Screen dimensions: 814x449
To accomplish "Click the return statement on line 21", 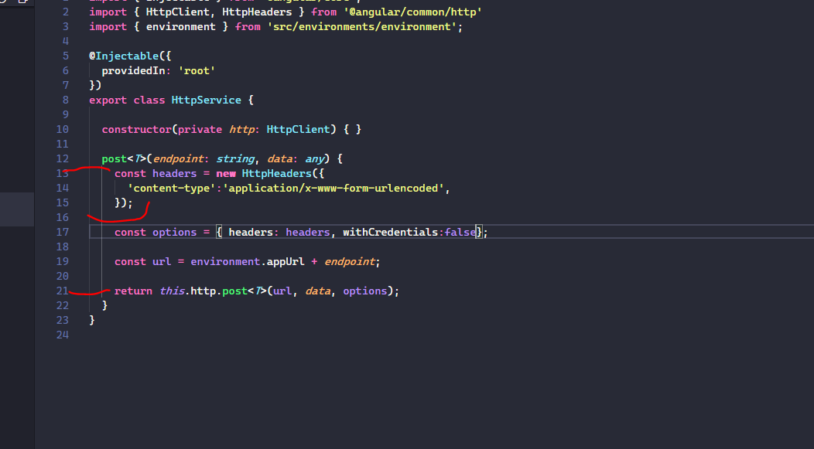I will 132,290.
